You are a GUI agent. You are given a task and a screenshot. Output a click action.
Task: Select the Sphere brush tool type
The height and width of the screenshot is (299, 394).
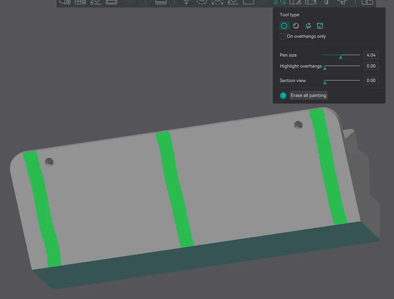click(x=296, y=26)
